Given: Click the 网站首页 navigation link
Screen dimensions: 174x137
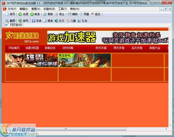Looking at the screenshot, I should tap(14, 48).
